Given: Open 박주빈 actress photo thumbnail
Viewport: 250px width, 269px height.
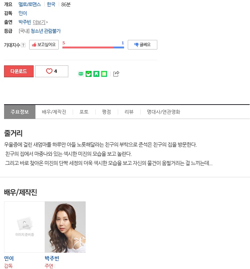Looking at the screenshot, I should [65, 227].
